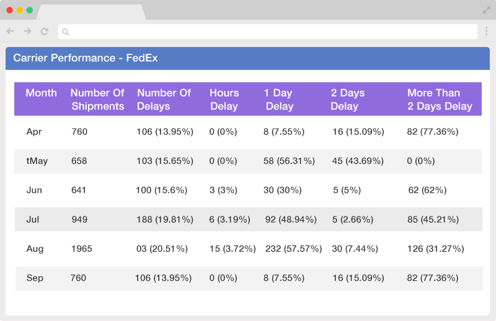This screenshot has height=321, width=496.
Task: Click 82 (77.36%) in Sep row
Action: 433,278
